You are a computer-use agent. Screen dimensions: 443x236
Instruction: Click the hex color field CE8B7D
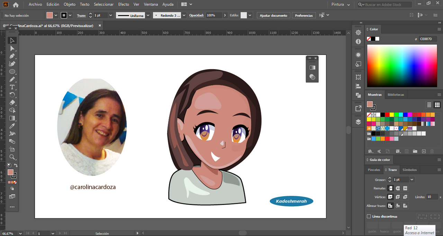point(428,39)
